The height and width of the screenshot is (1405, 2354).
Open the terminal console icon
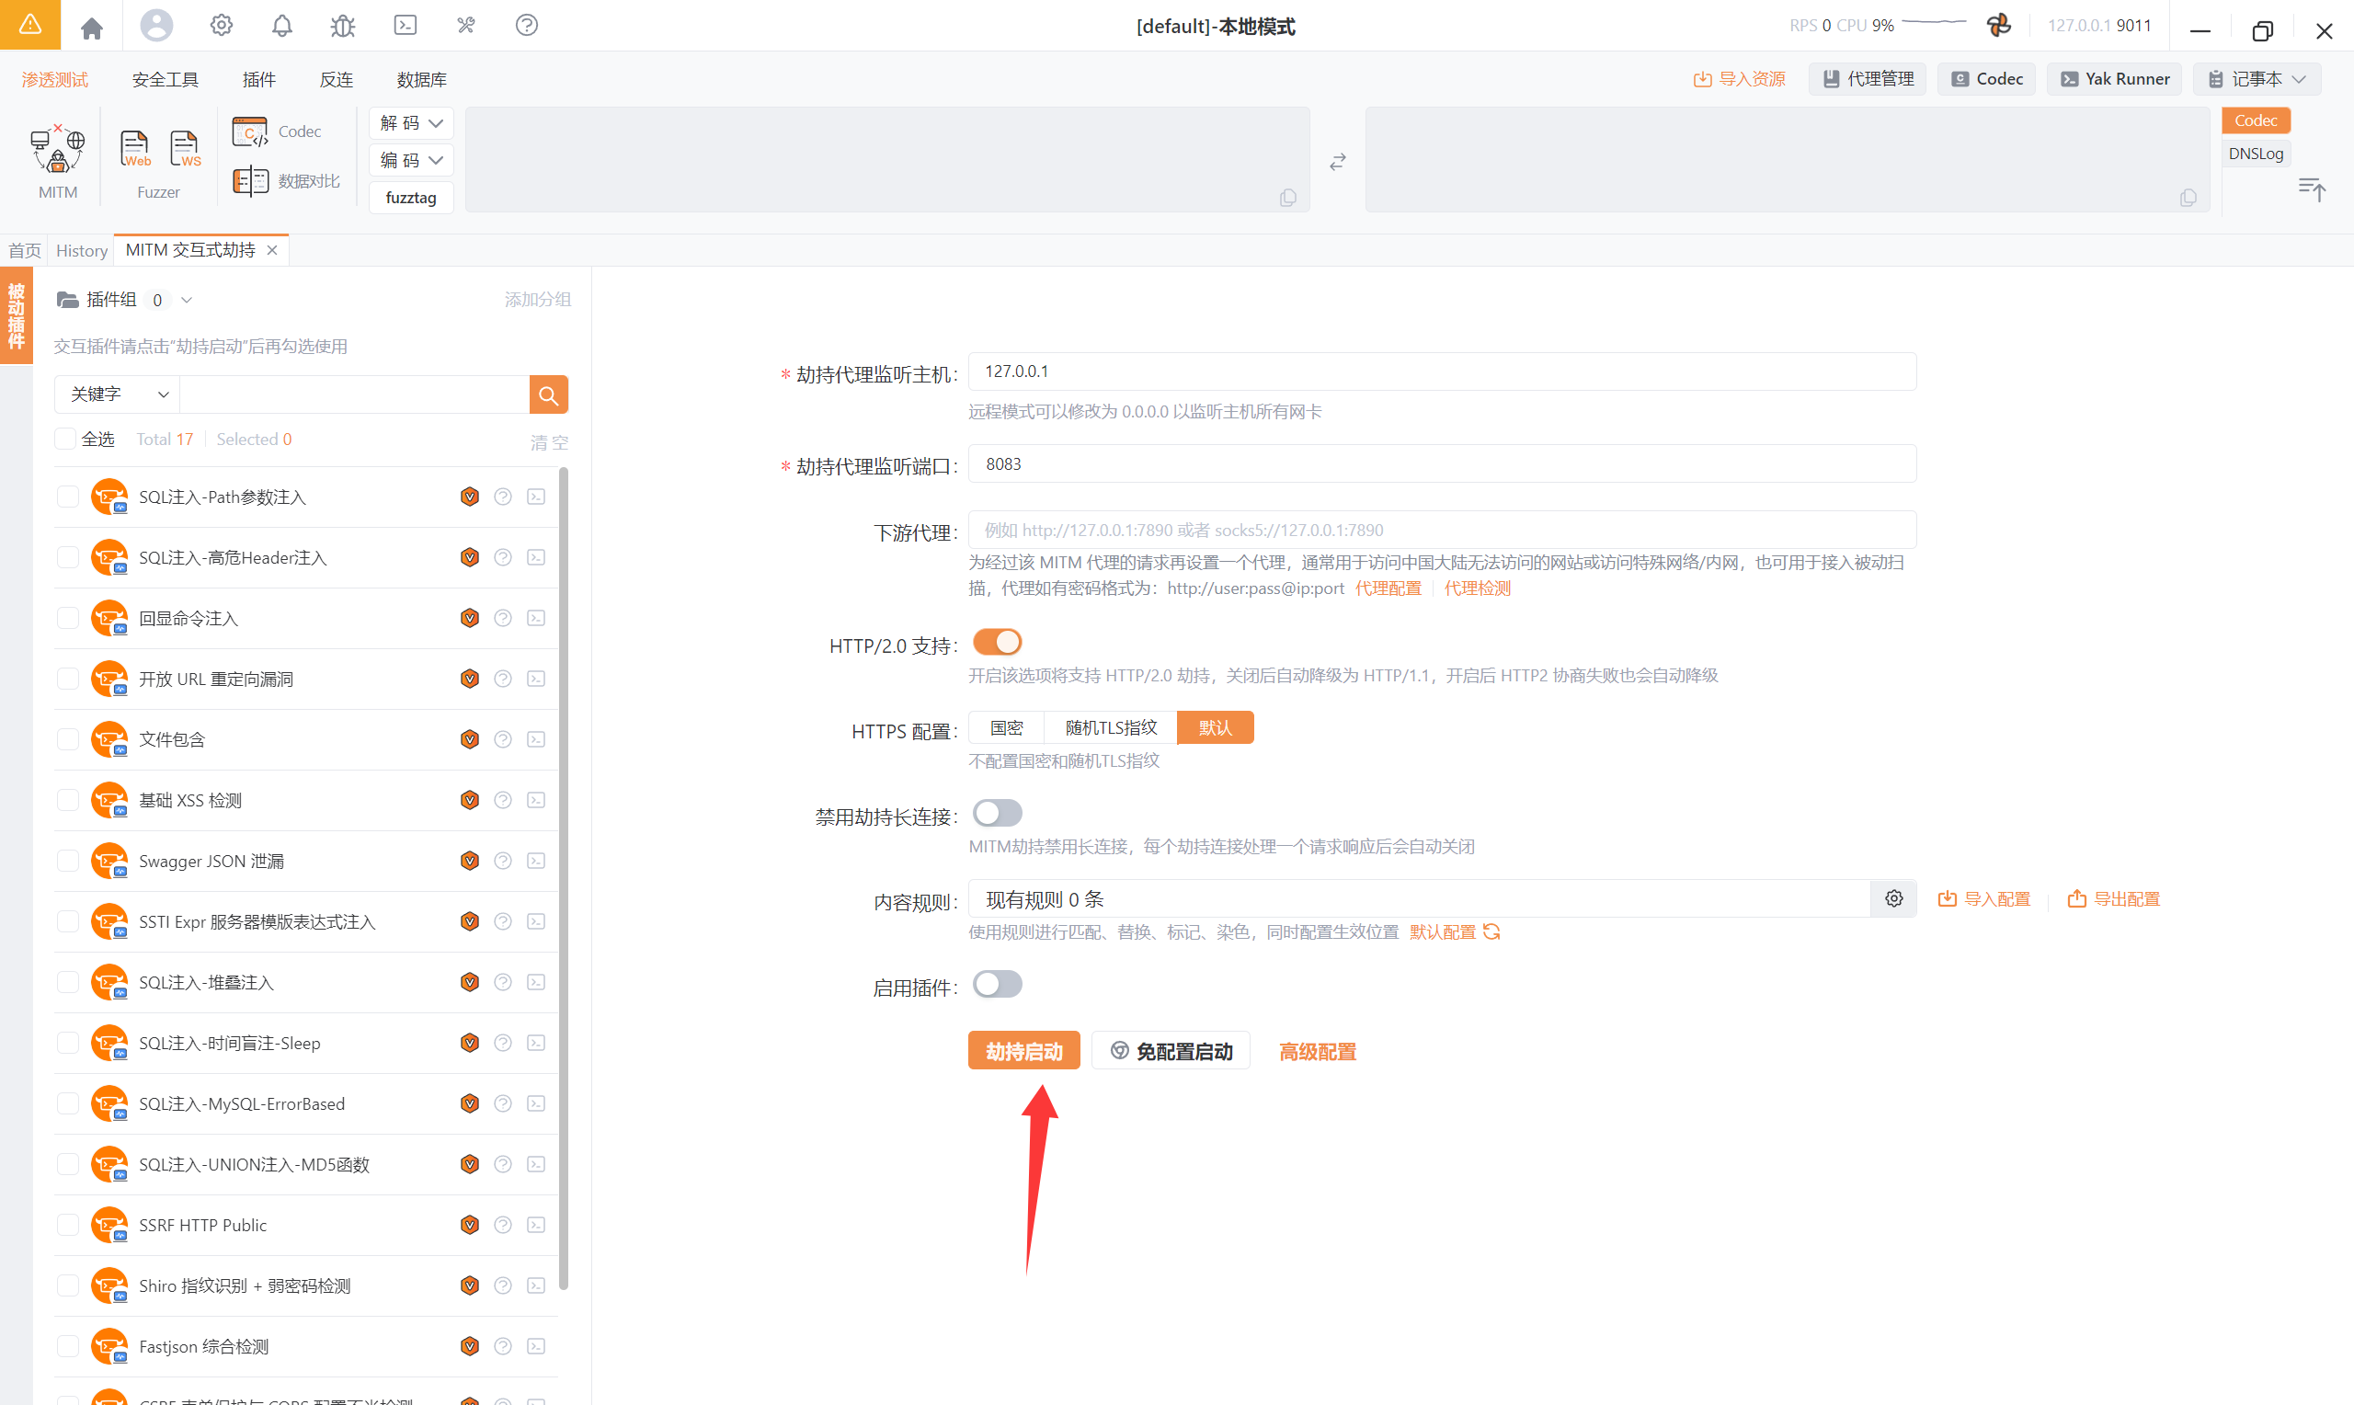point(406,26)
